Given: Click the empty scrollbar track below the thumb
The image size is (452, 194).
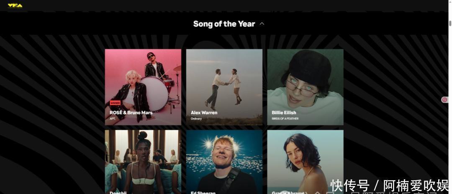Looking at the screenshot, I should coord(450,110).
